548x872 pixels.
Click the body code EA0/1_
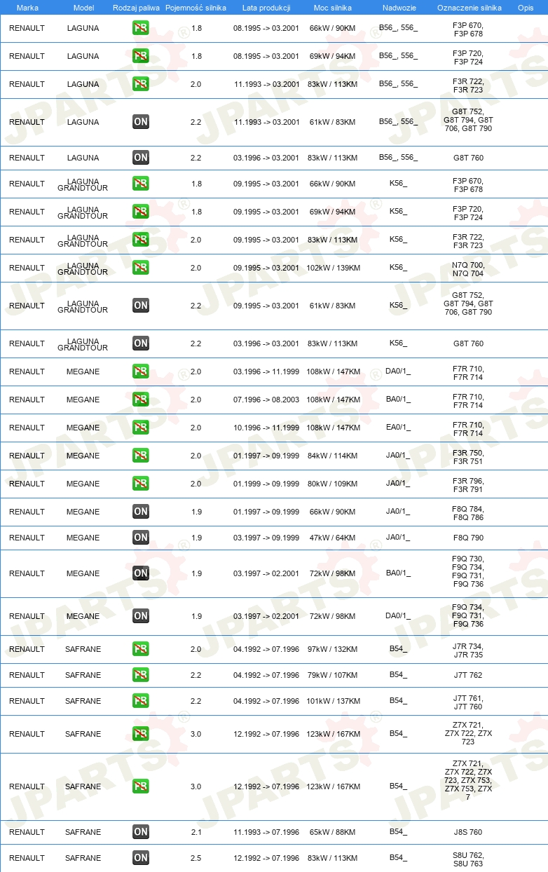pos(398,428)
